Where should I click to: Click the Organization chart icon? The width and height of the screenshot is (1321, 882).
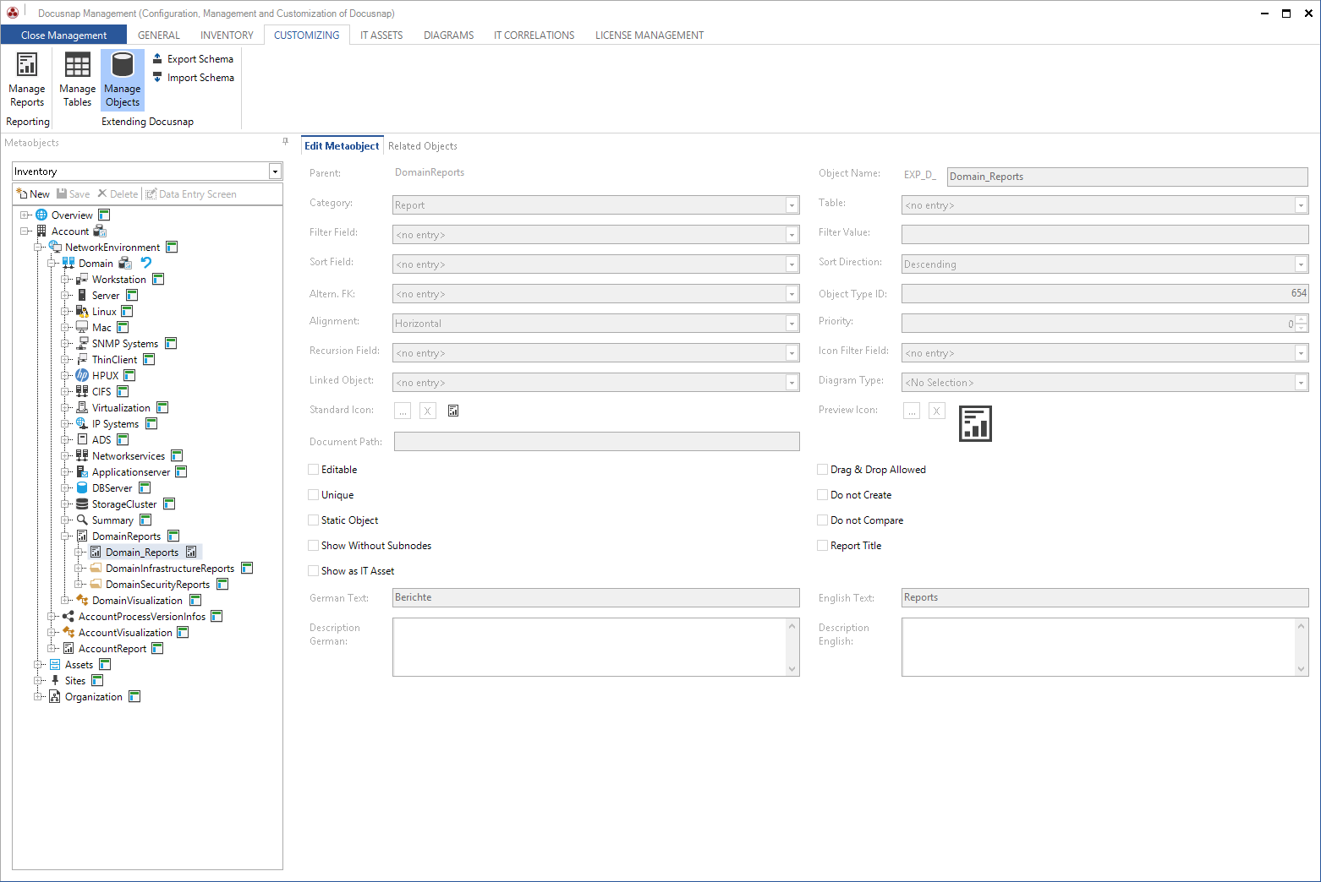(55, 696)
